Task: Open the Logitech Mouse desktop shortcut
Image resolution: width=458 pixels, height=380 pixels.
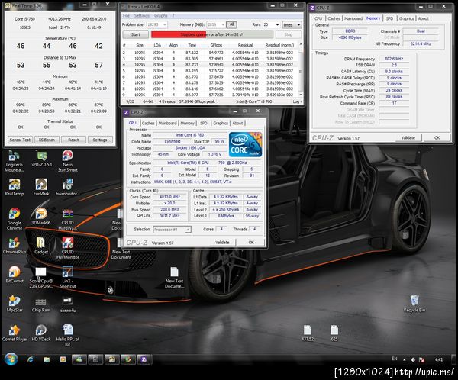Action: coord(14,161)
